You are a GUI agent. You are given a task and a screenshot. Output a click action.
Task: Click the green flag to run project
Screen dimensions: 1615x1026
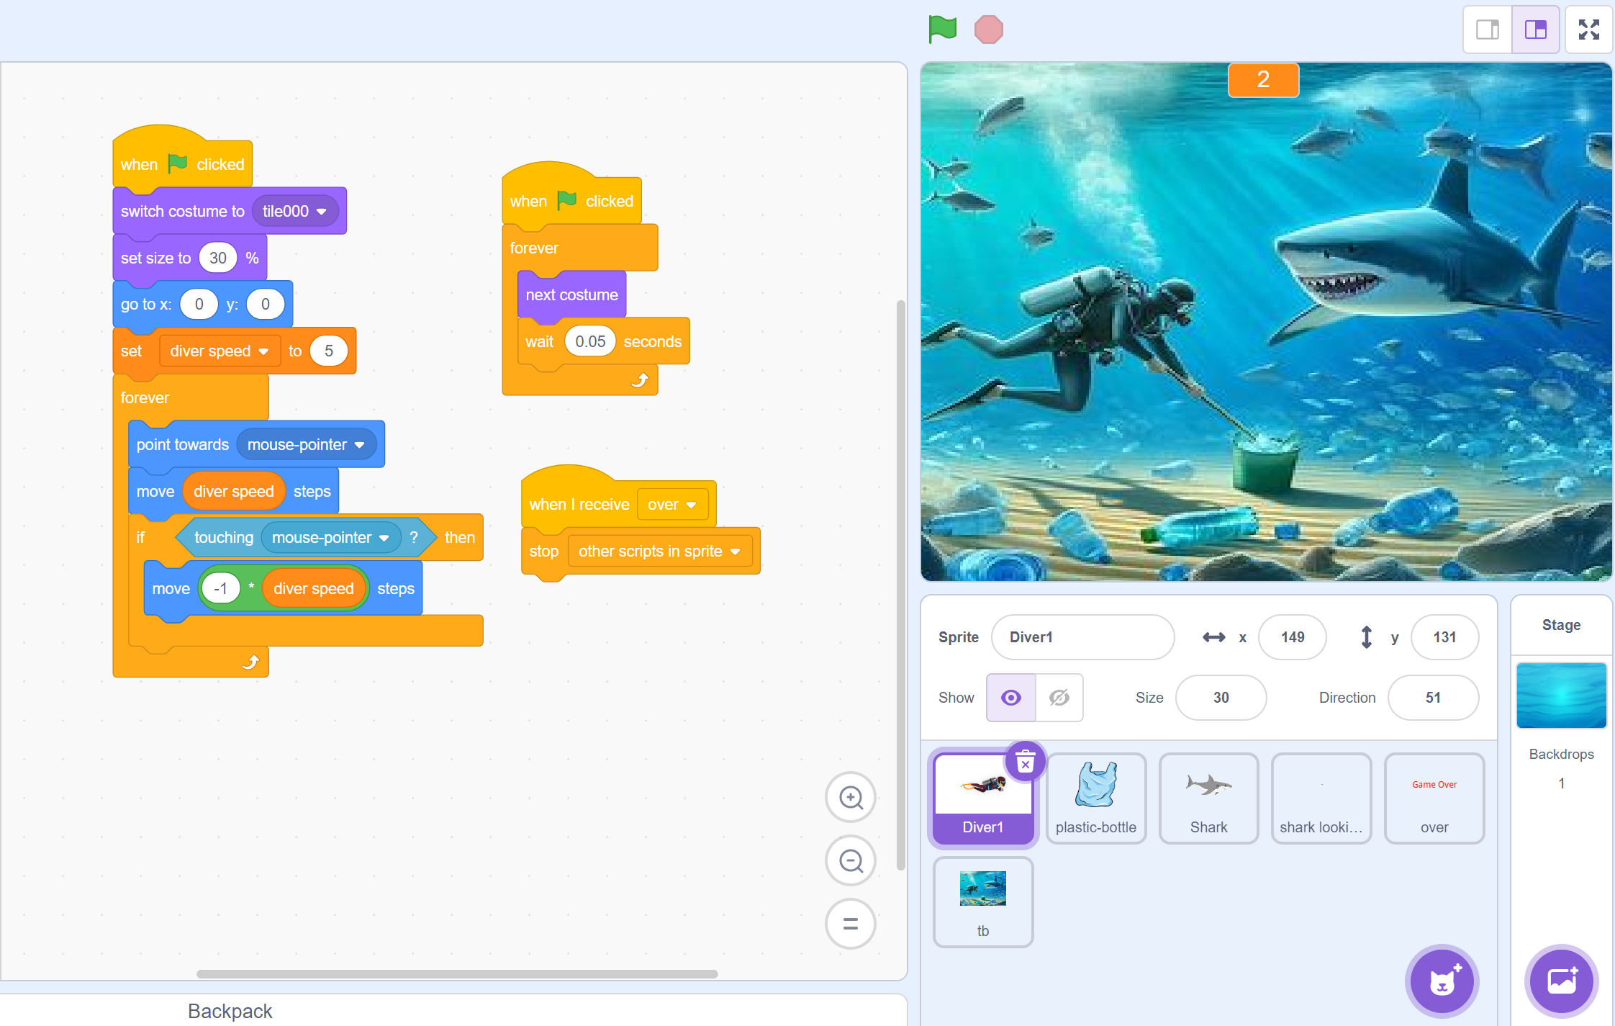point(942,30)
